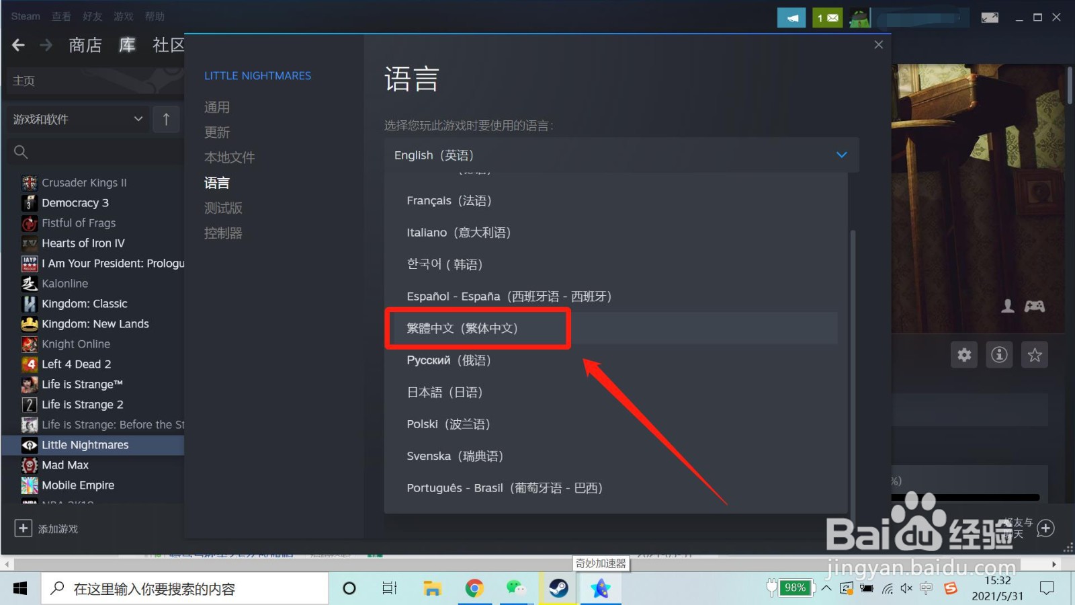Choose Korean from the language list
Screen dimensions: 1075x605
(x=445, y=264)
